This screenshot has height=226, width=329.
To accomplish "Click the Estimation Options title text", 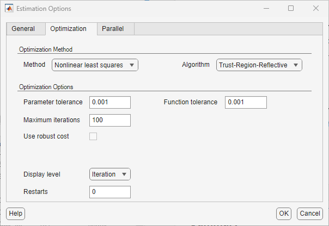I will [x=44, y=9].
